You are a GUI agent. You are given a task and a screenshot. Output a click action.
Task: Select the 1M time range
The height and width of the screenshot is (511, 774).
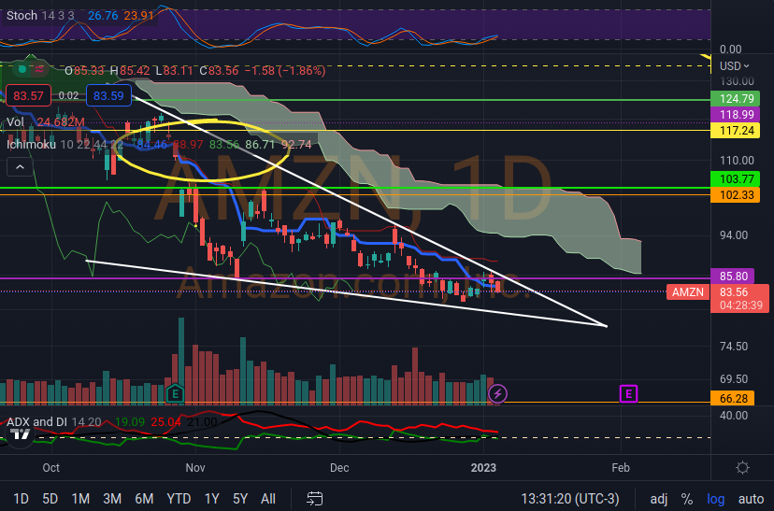80,499
